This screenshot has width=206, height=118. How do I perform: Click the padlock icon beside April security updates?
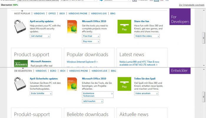click(20, 27)
